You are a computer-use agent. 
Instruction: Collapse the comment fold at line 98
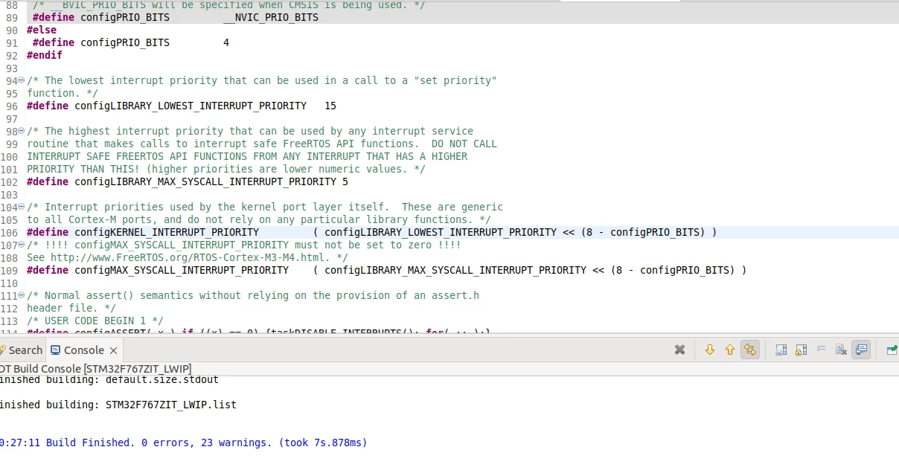[22, 131]
